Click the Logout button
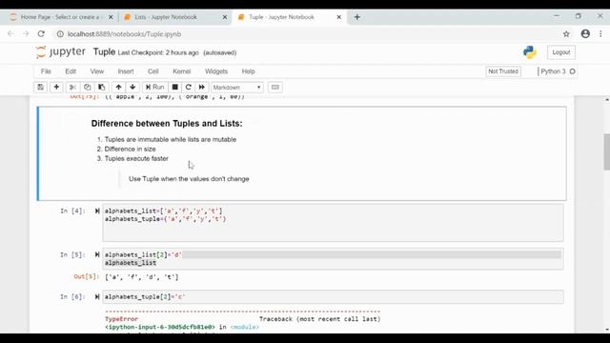This screenshot has width=610, height=343. pyautogui.click(x=561, y=52)
